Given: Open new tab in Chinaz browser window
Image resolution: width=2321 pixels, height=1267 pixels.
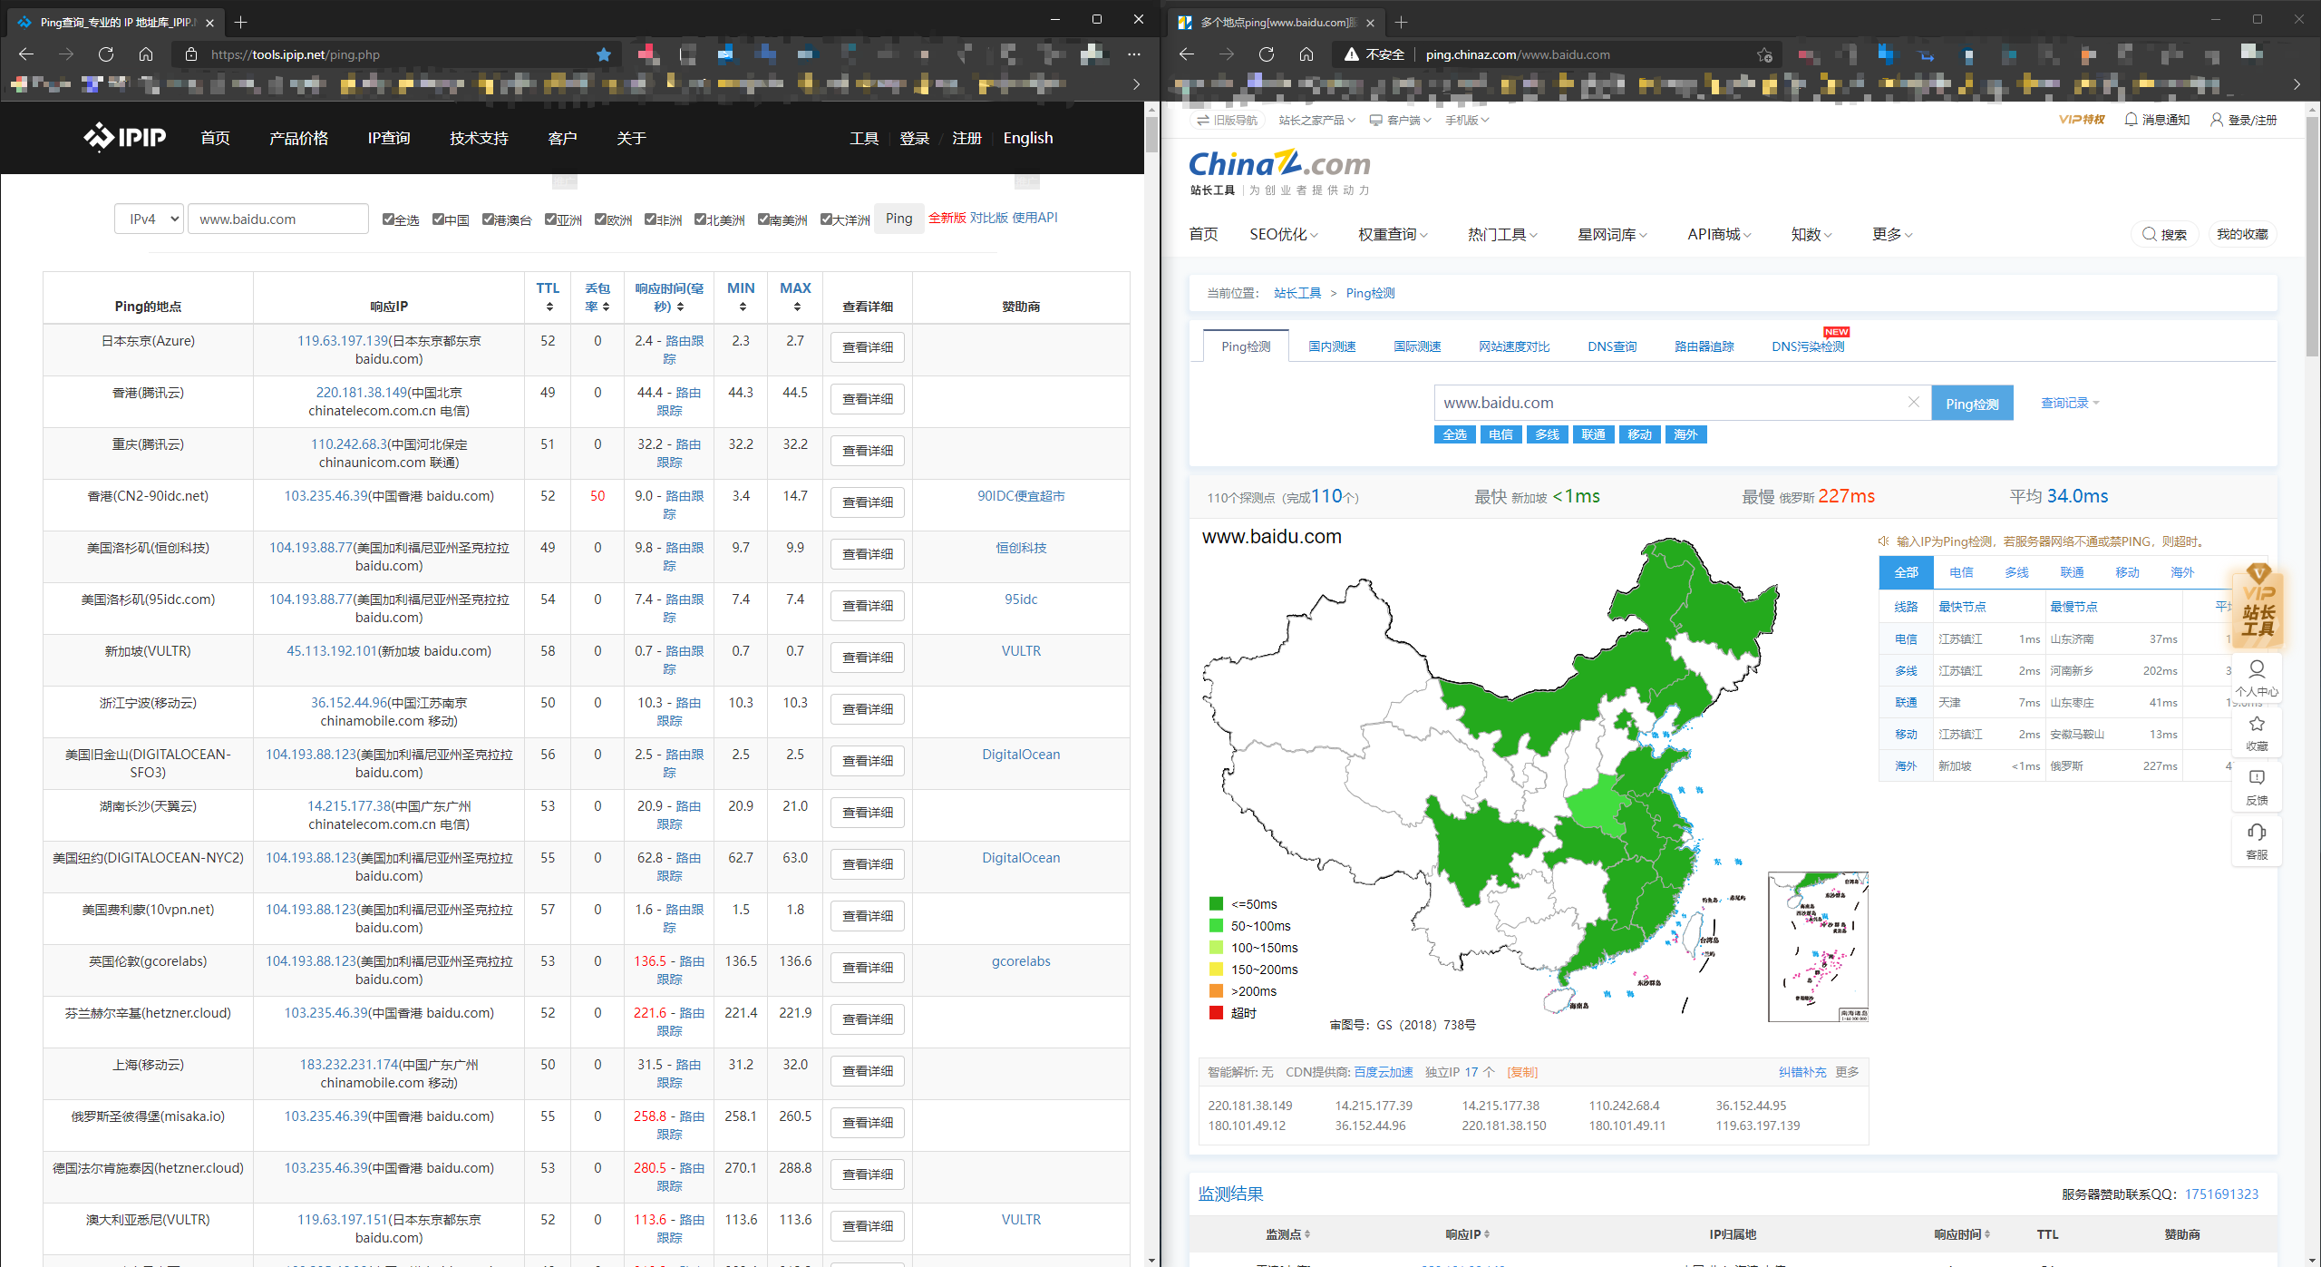Looking at the screenshot, I should [1402, 22].
